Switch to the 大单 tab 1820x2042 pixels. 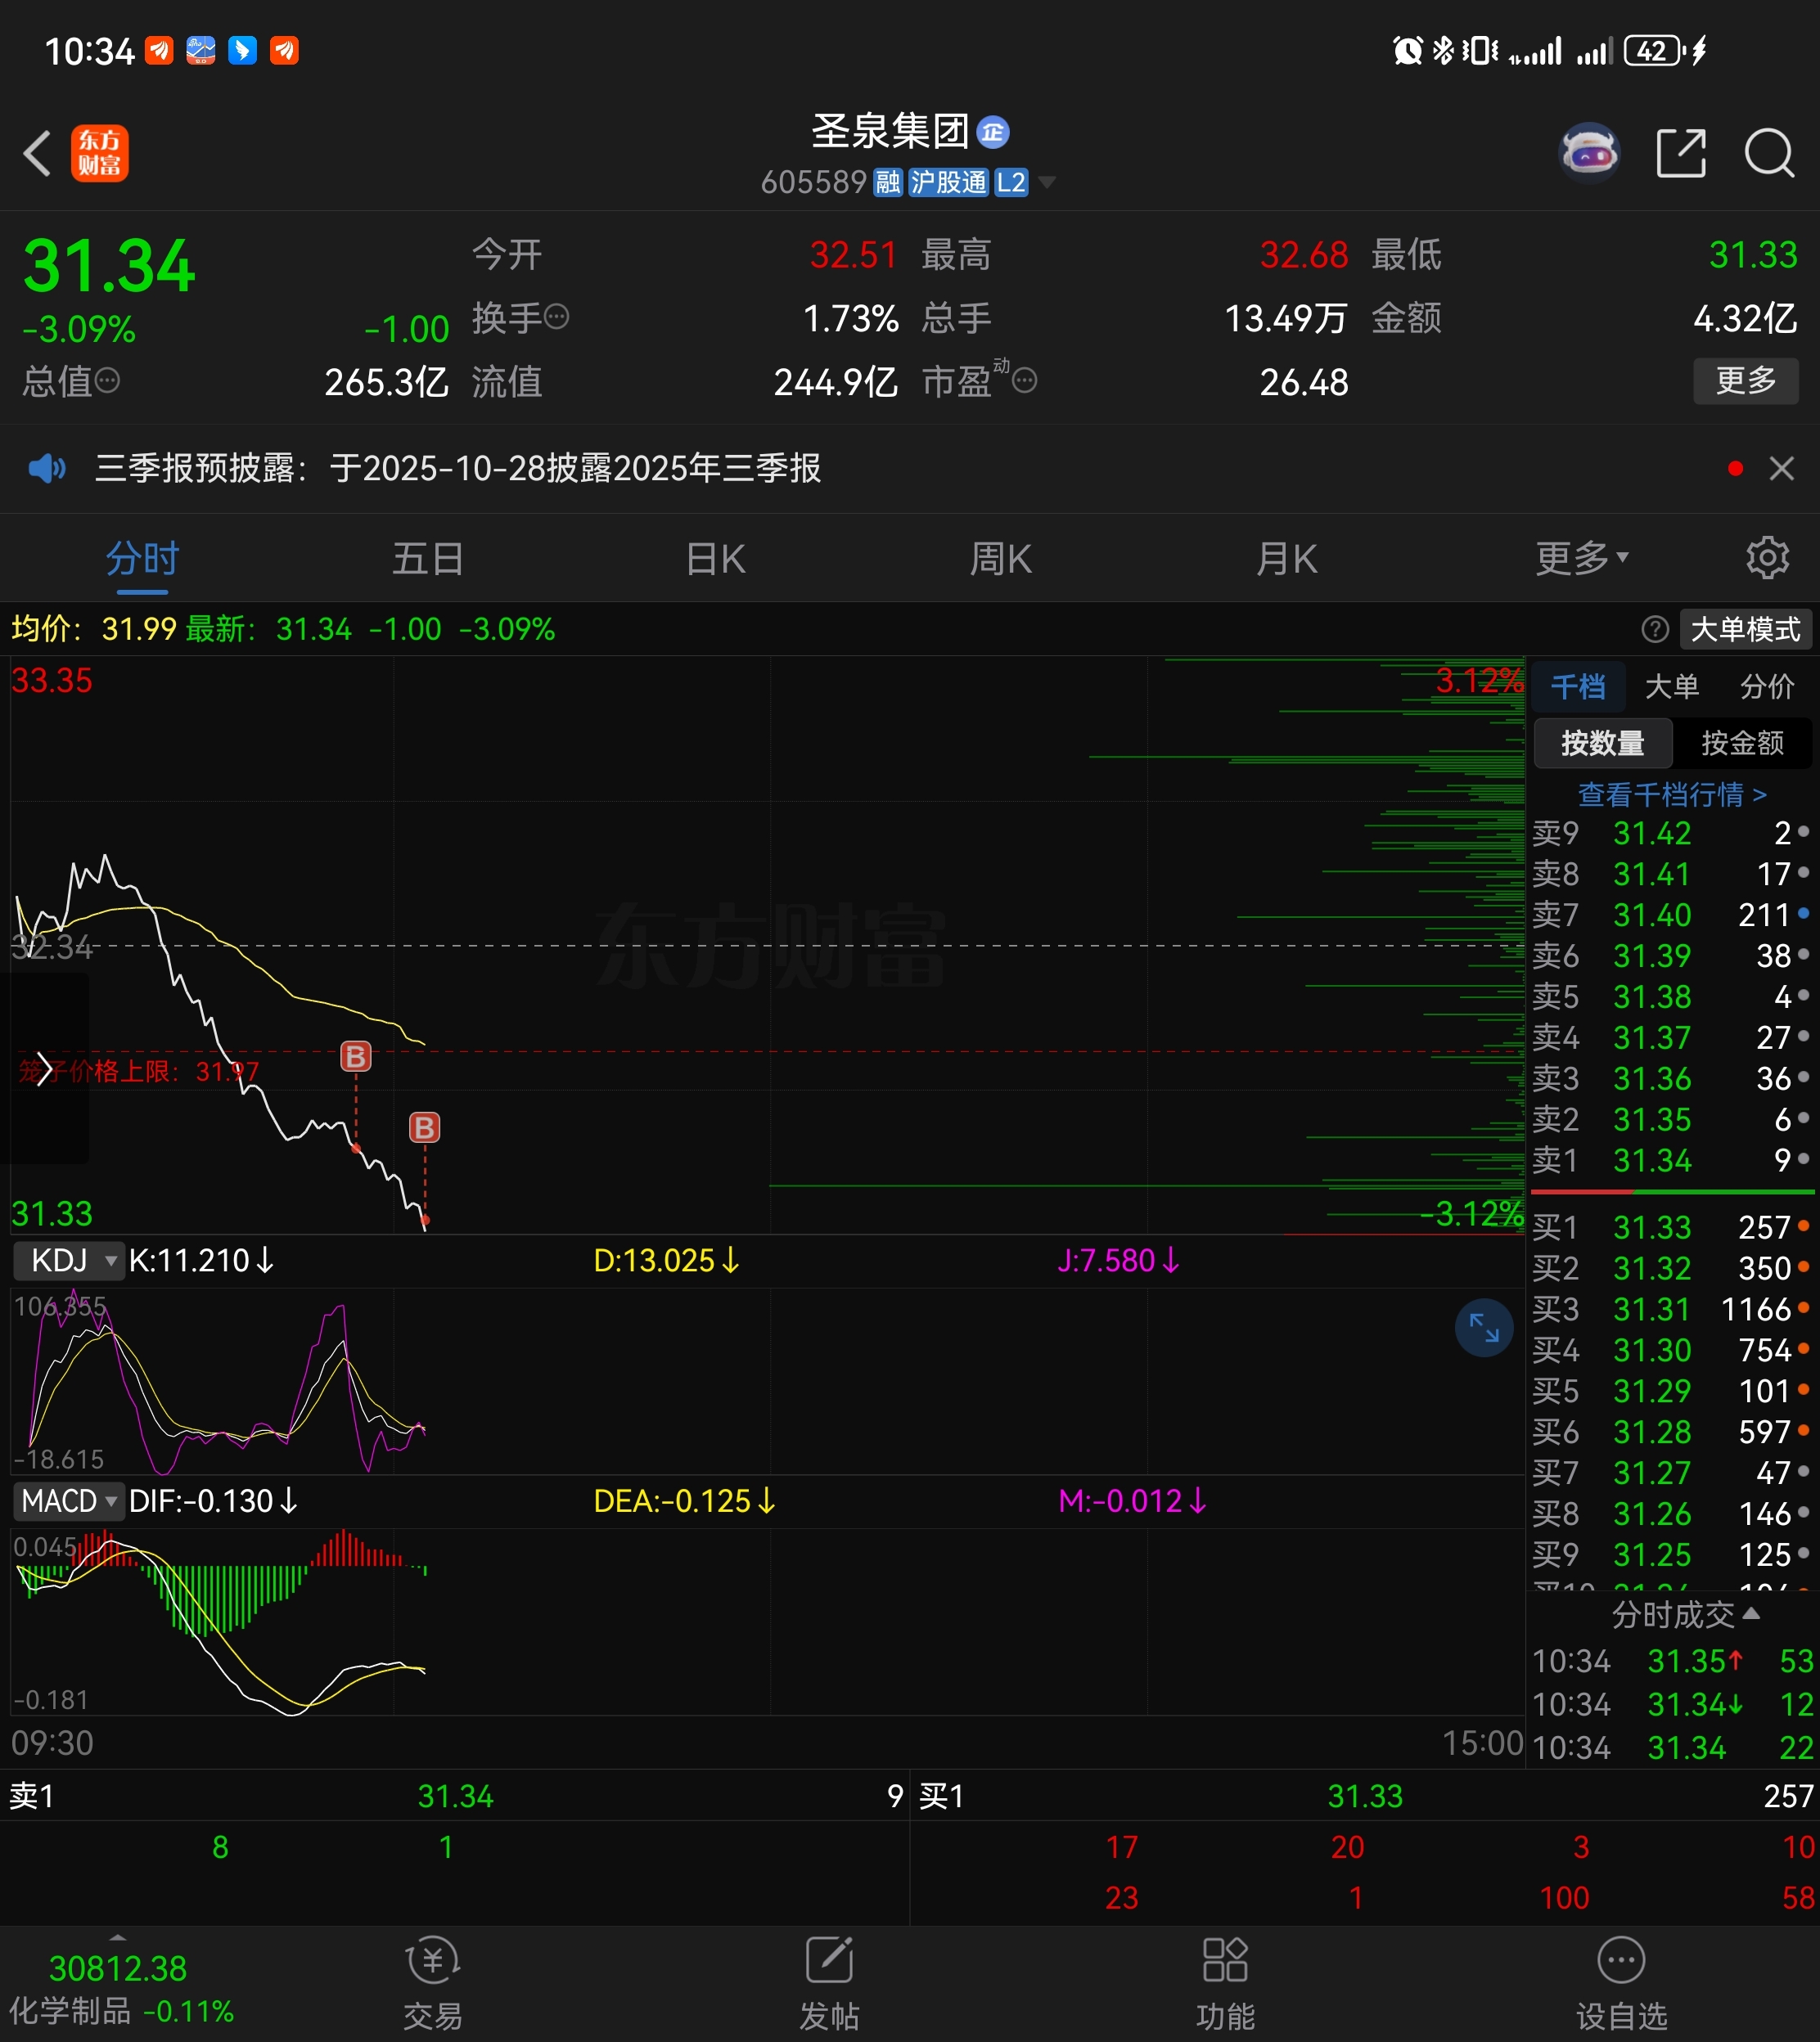1671,686
